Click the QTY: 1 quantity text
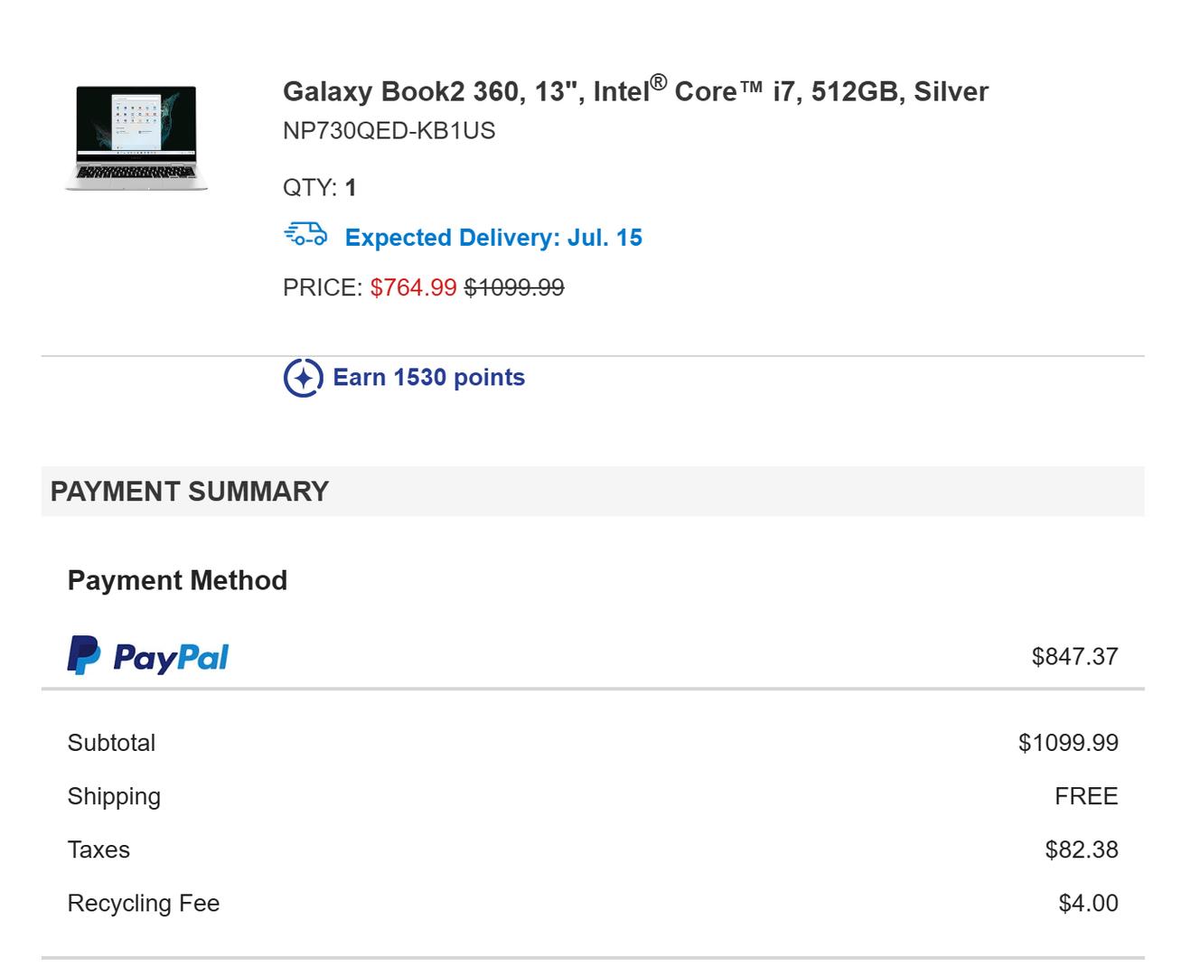 tap(319, 188)
